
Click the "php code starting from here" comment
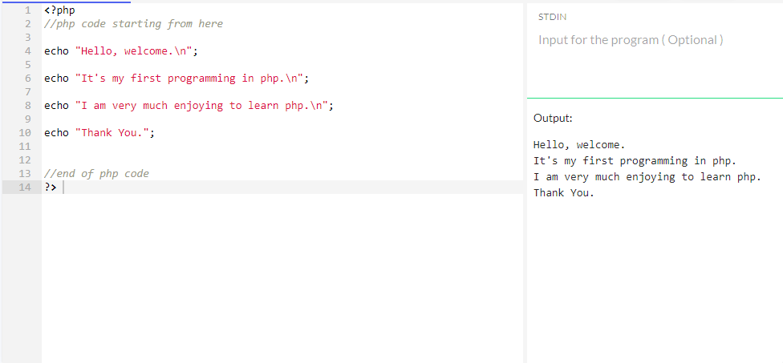coord(134,24)
